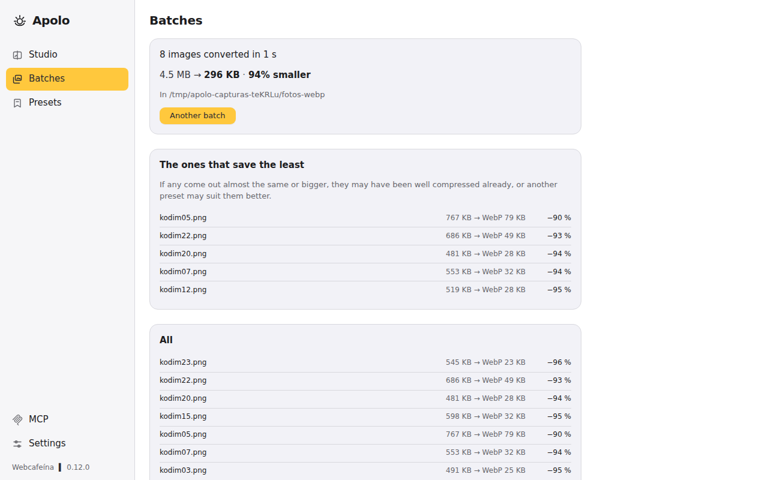The image size is (768, 480).
Task: Select kodim07.png in the All list
Action: coord(365,452)
